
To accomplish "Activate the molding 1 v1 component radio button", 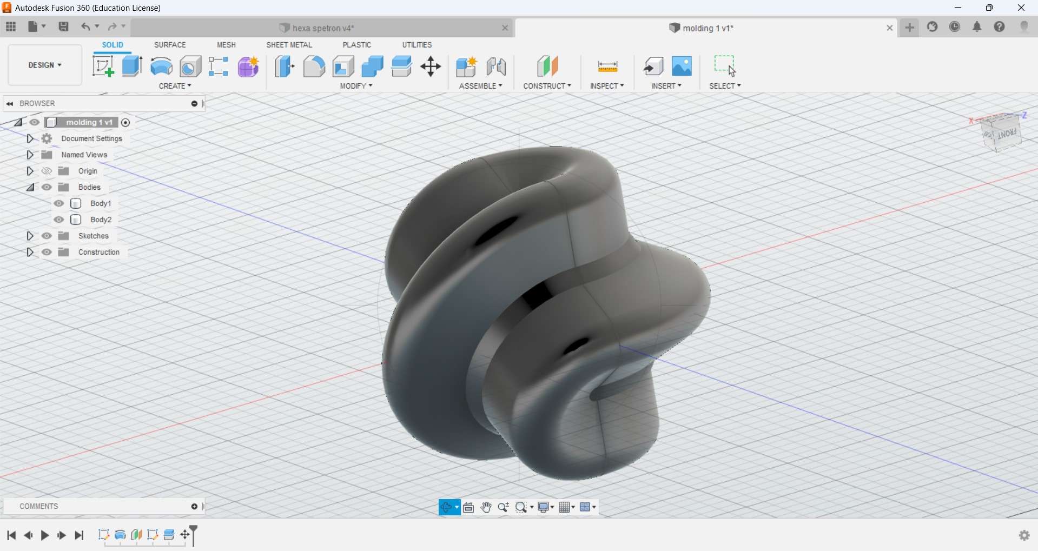I will [126, 123].
